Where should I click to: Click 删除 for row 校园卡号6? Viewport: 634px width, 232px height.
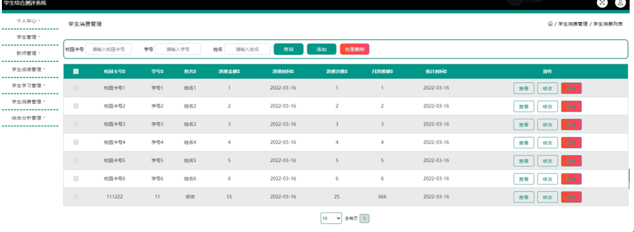(x=571, y=179)
